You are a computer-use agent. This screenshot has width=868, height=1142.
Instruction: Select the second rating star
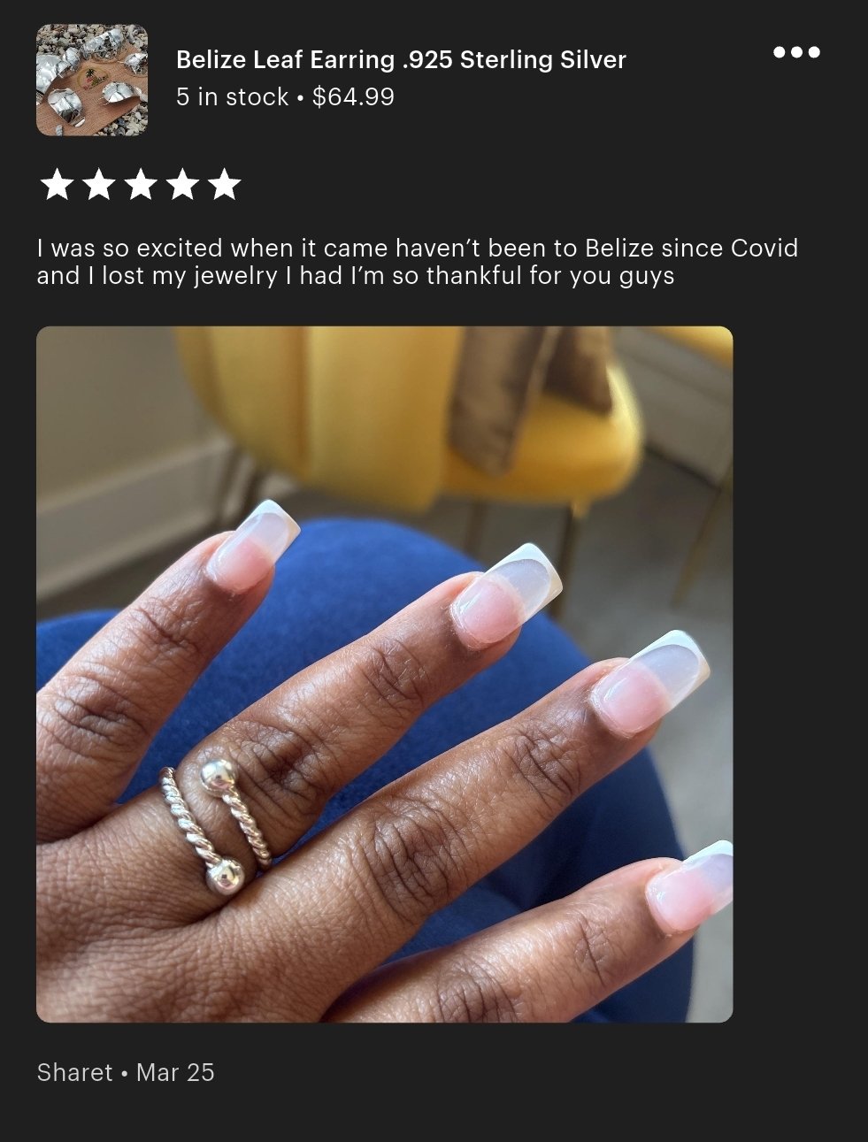coord(99,185)
